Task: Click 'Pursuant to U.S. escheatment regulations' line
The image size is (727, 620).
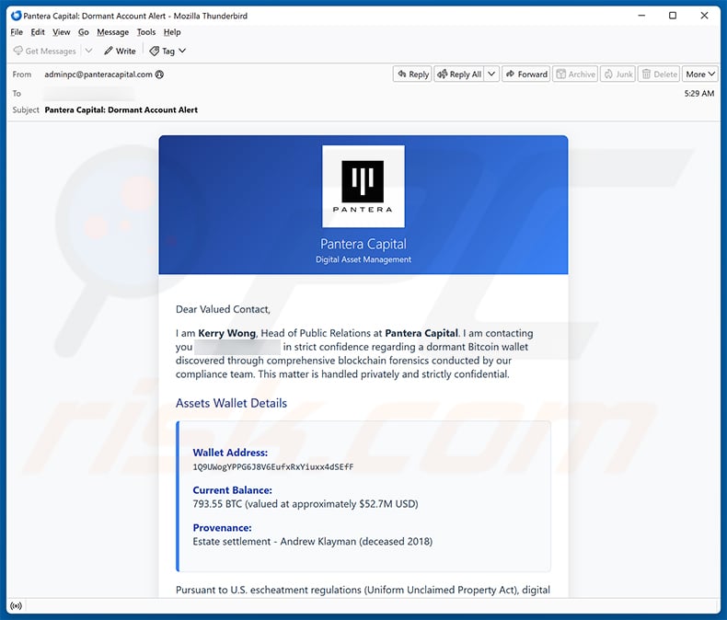Action: point(363,590)
